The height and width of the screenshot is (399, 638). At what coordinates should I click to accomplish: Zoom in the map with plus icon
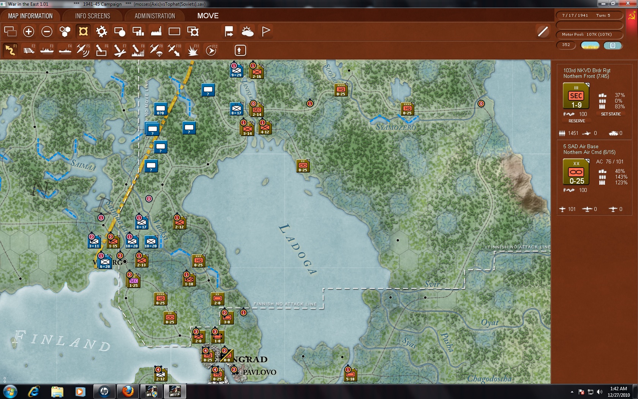click(28, 31)
